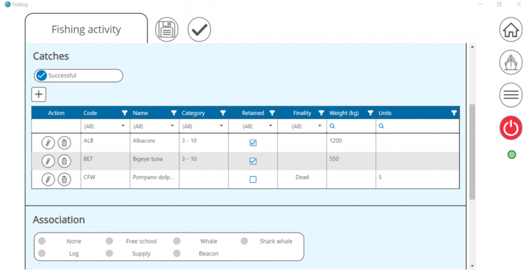This screenshot has width=532, height=270.
Task: Sort by the Weight (kg) column header
Action: click(x=344, y=113)
